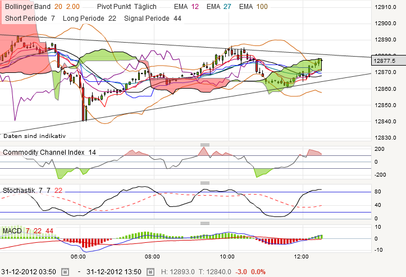Image resolution: width=406 pixels, height=277 pixels.
Task: Open the MACD 7 22 44 label
Action: (x=28, y=230)
